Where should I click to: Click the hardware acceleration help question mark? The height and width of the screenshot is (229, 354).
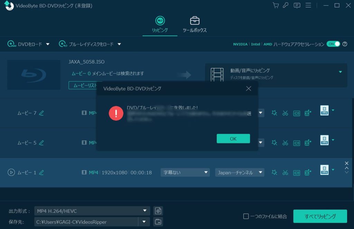[x=345, y=44]
